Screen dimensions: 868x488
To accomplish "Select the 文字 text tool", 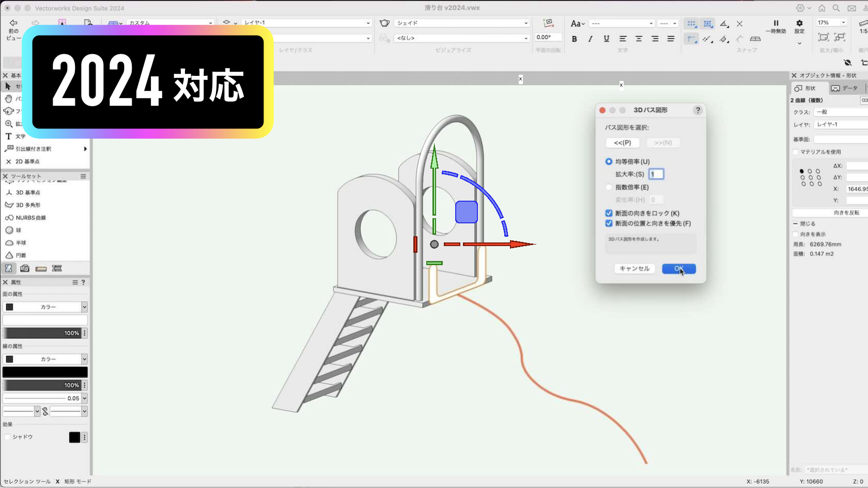I will [16, 136].
